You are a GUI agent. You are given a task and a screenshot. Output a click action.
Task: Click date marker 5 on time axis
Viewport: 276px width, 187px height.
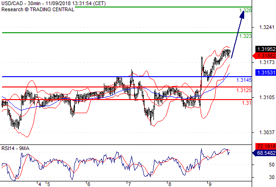coord(49,184)
